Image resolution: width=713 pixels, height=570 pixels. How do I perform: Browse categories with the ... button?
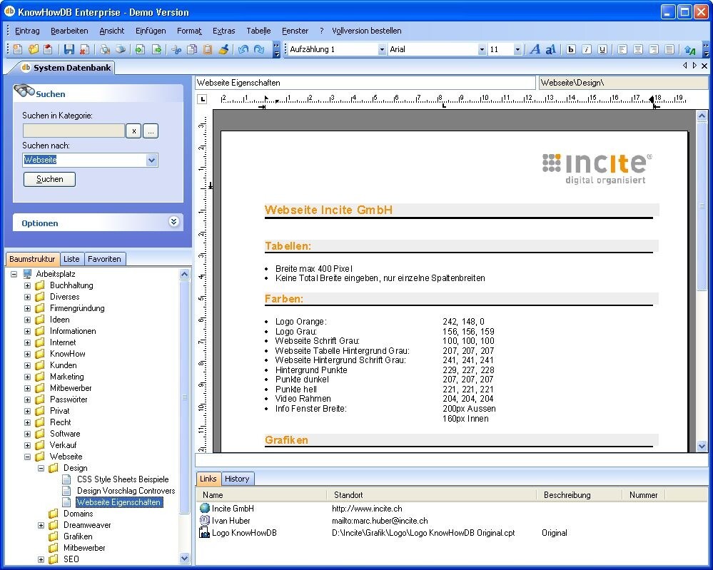[151, 131]
